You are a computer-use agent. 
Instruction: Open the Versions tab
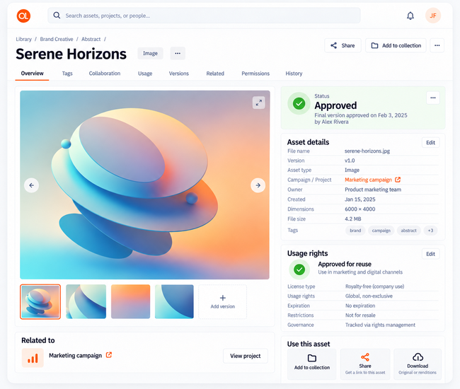pos(178,74)
